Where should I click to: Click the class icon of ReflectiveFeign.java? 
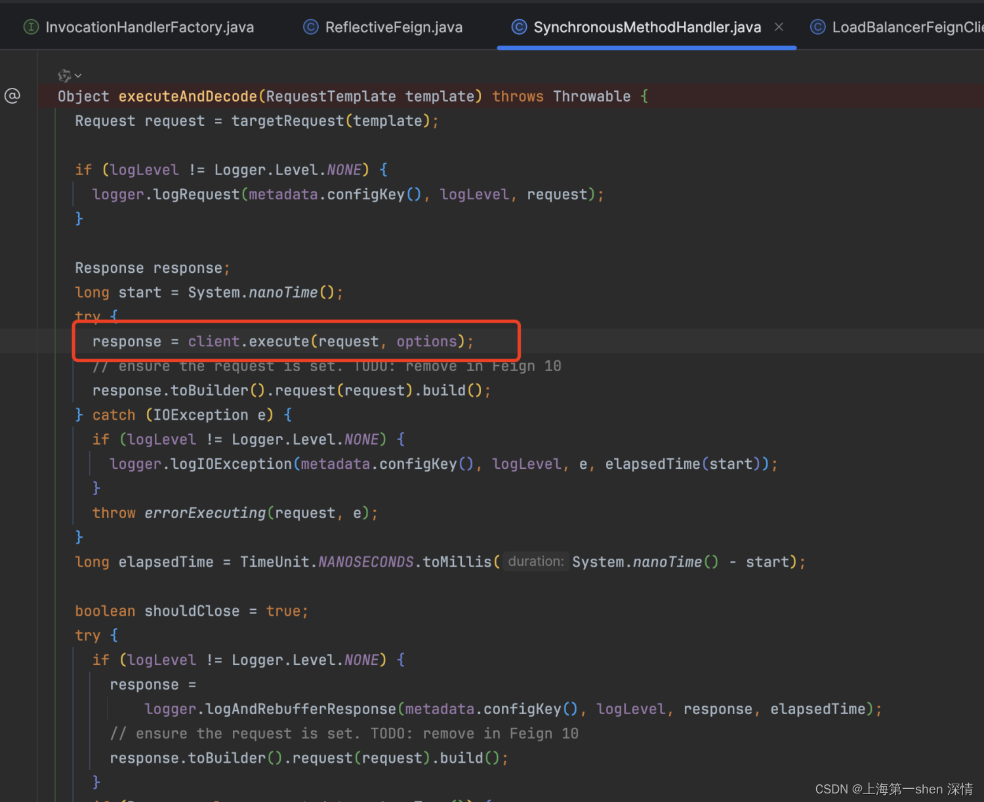point(310,27)
